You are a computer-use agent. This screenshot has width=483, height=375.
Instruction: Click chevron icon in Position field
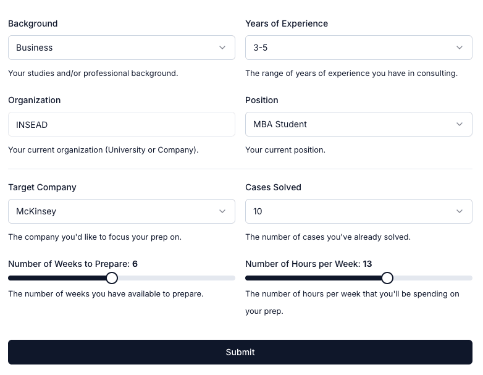(x=460, y=124)
